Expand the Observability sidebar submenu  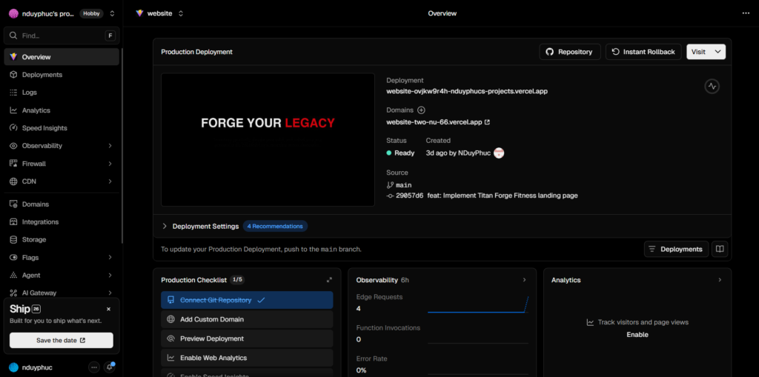(x=110, y=146)
